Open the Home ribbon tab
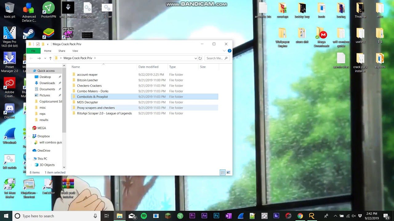This screenshot has width=394, height=221. point(47,51)
